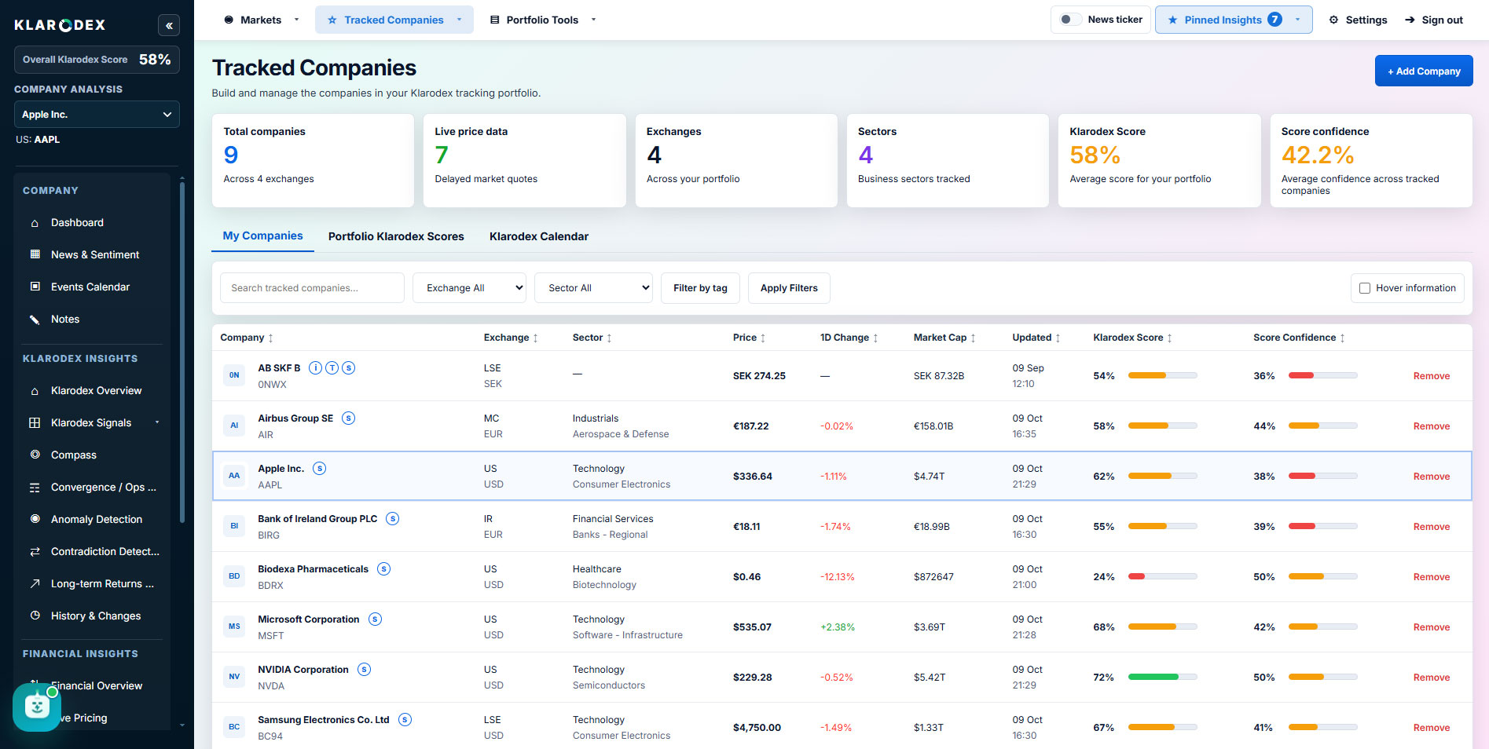The height and width of the screenshot is (749, 1489).
Task: Enable the Hover information checkbox
Action: [1365, 288]
